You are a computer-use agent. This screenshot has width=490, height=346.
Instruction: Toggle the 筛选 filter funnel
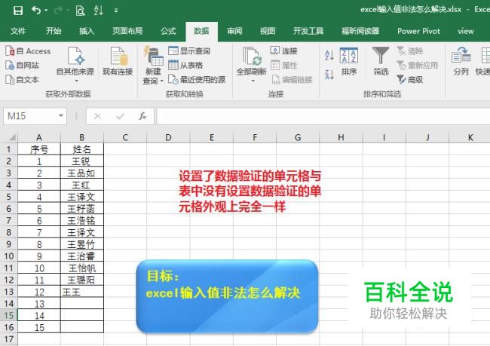point(381,61)
